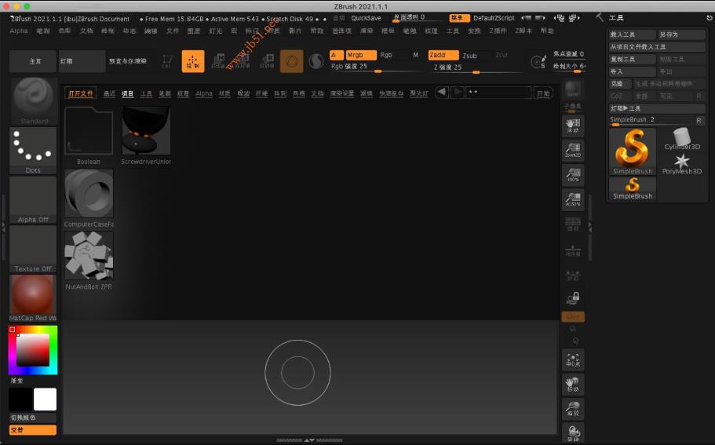Click the 从项目文件载入工具 button
This screenshot has width=715, height=445.
point(657,46)
